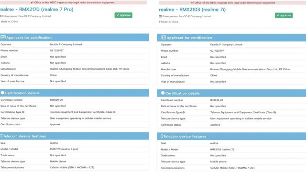The image size is (306, 172).
Task: Click phone number 02 1025497 in realme 7i panel
Action: point(217,51)
